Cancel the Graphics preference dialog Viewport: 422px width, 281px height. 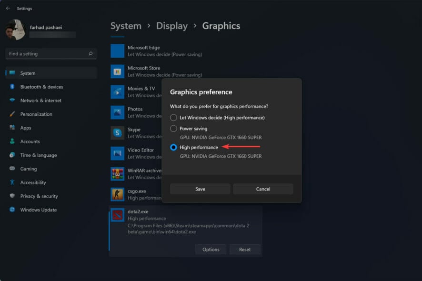[x=263, y=189]
